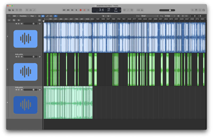Screen dimensions: 213x138
Task: Toggle Cycle mode in transport
Action: pyautogui.click(x=88, y=10)
